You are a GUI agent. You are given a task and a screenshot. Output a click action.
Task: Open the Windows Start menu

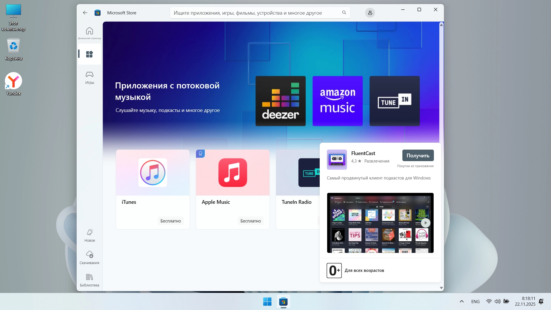(267, 302)
